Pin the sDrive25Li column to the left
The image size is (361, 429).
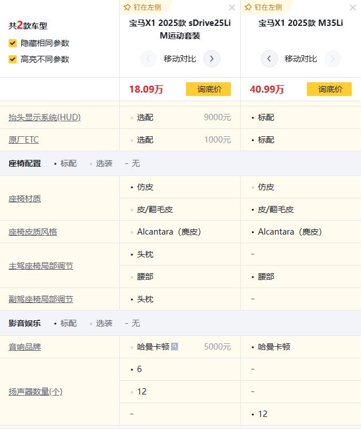pyautogui.click(x=141, y=7)
